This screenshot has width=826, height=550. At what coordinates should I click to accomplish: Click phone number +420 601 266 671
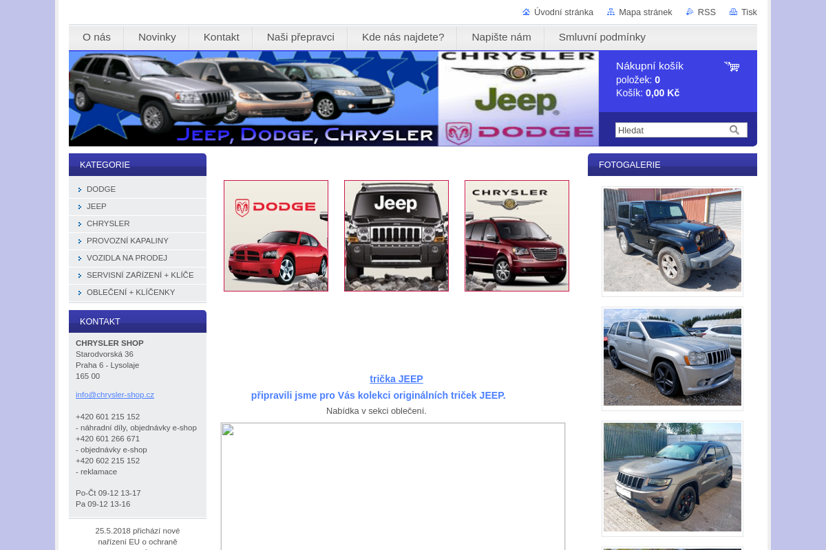107,439
